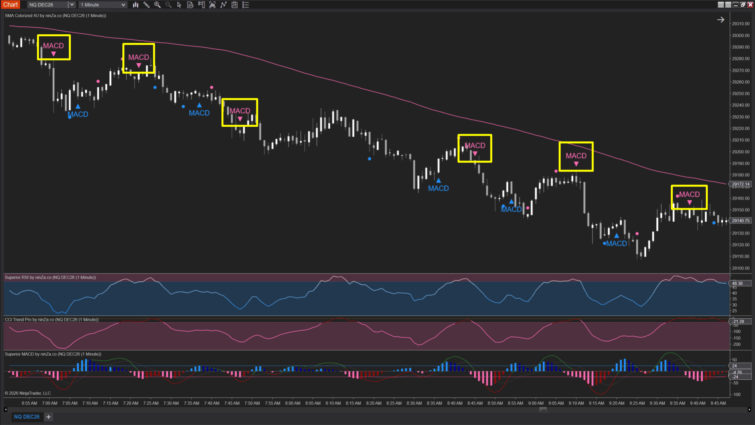Click the © 2026 NinjaTrader, LLC text
This screenshot has width=755, height=425.
[x=28, y=393]
